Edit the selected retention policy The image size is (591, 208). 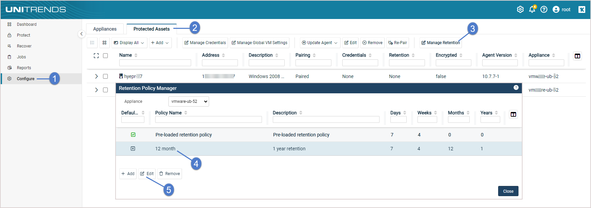pyautogui.click(x=147, y=174)
